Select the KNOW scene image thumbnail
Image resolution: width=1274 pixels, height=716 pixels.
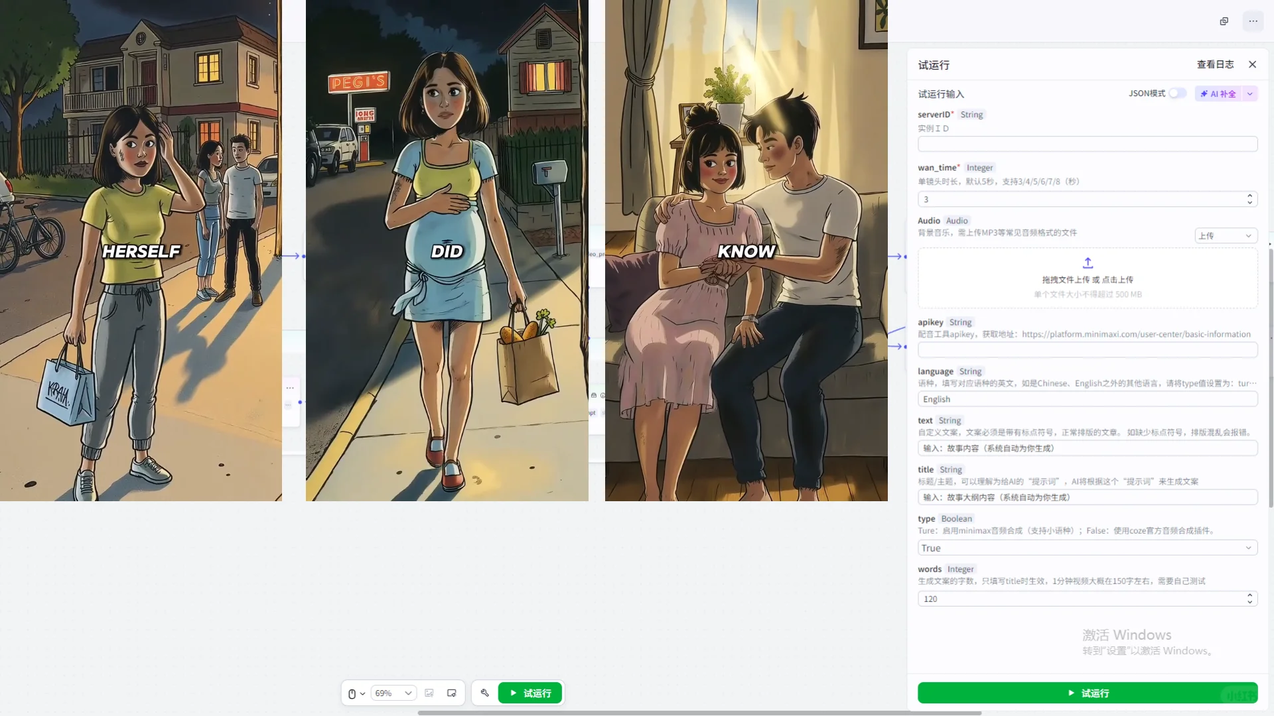[746, 251]
